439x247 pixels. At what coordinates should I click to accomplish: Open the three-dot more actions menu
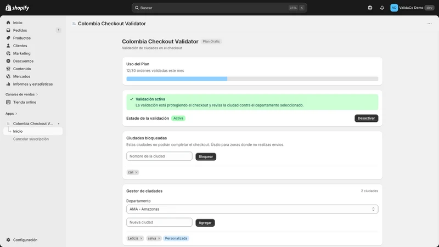point(430,24)
